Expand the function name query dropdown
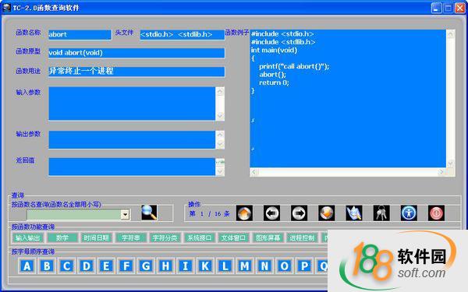468x292 pixels. click(125, 214)
